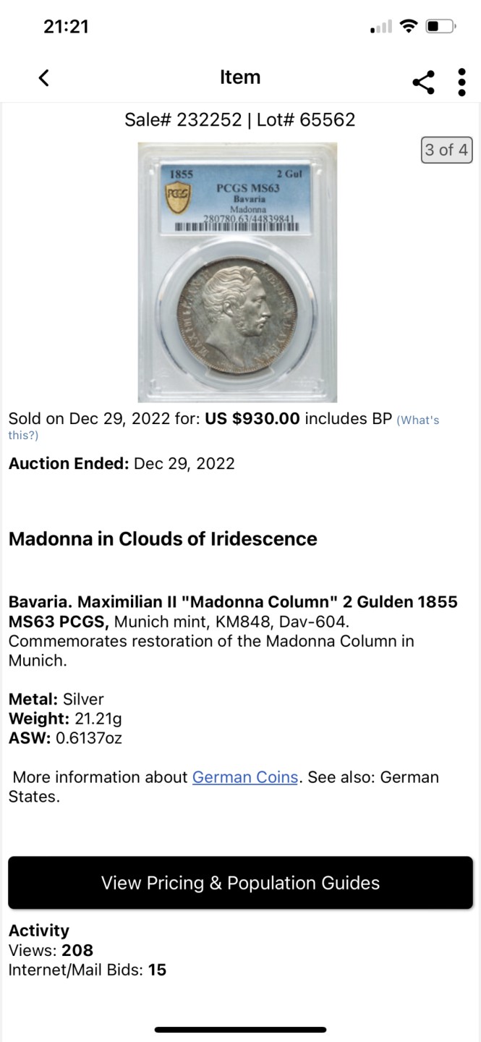
Task: Go back using the left chevron
Action: coord(44,78)
